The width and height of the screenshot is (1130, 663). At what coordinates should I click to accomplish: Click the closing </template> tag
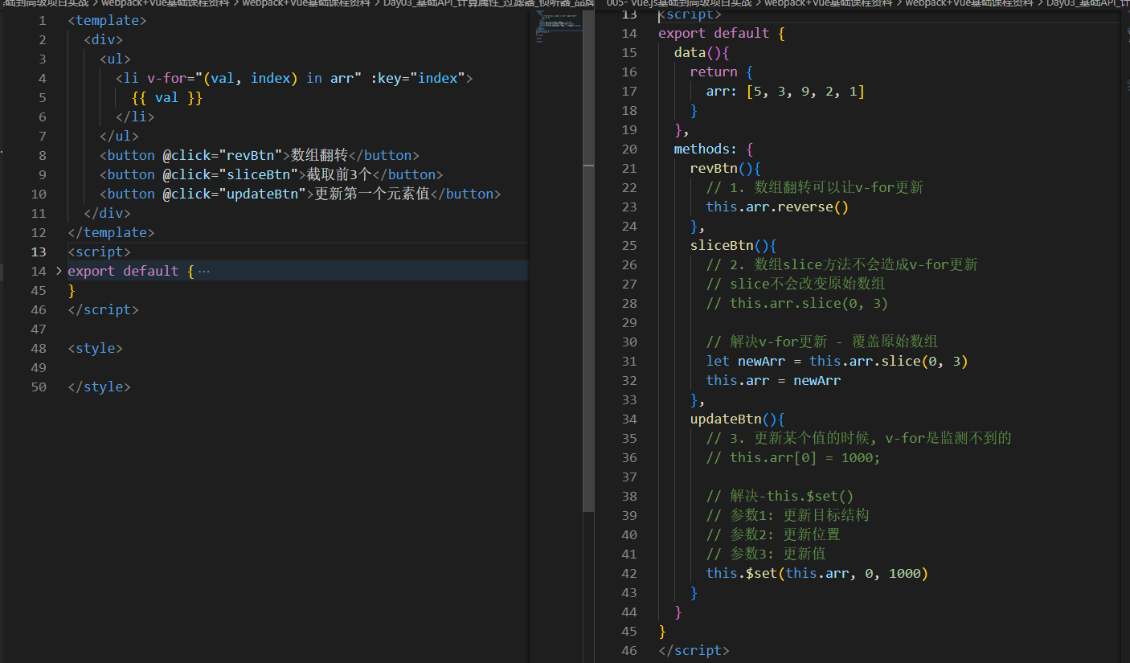tap(111, 232)
